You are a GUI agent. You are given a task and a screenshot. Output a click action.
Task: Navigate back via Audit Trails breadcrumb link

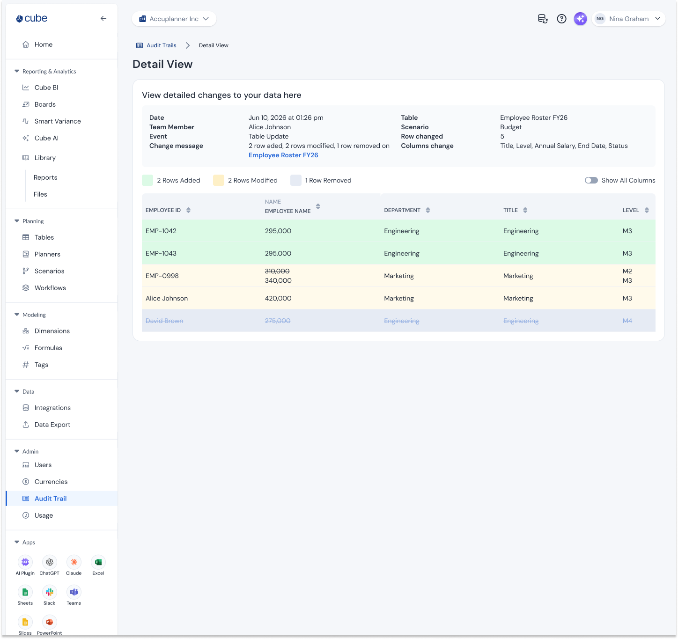pyautogui.click(x=162, y=45)
